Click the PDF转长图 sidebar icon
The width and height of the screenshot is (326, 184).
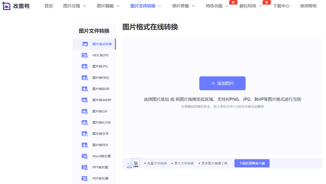tap(85, 179)
